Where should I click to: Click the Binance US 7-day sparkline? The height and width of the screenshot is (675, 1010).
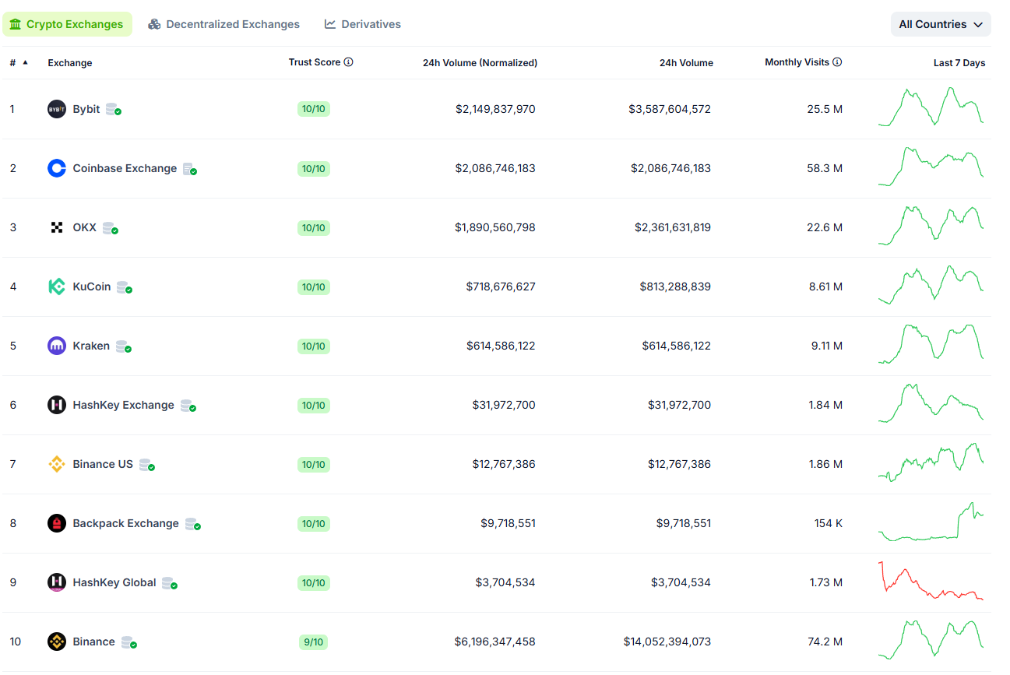(931, 462)
